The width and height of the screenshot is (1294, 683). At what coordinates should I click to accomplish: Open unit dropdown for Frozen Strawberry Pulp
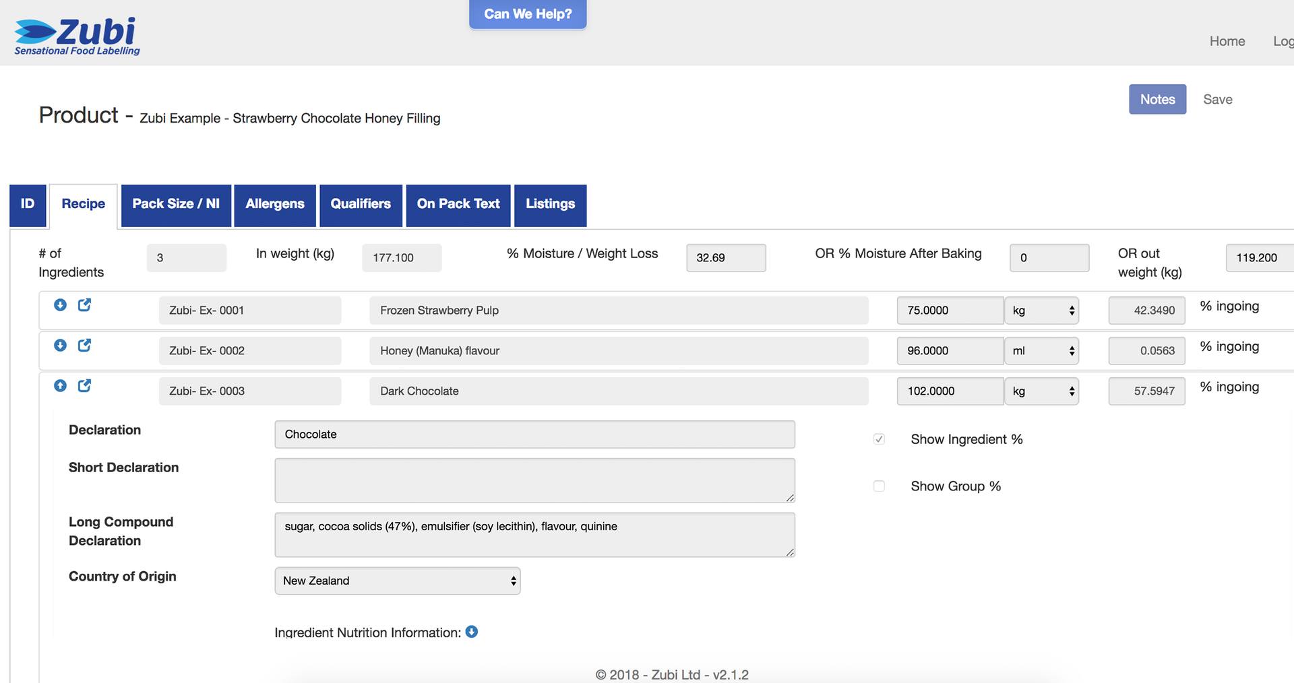click(1042, 311)
